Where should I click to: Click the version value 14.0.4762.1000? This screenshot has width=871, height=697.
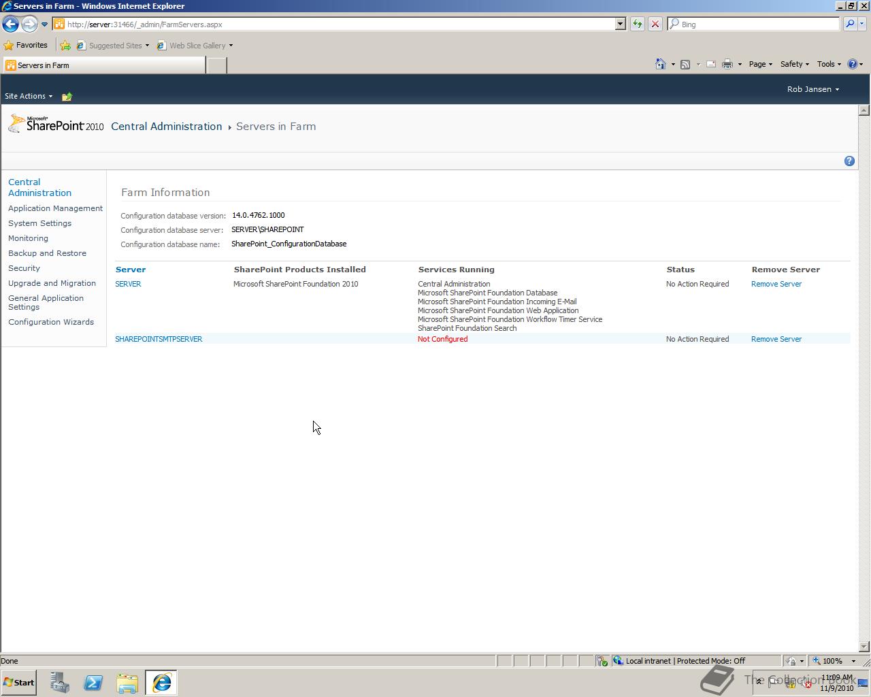coord(258,215)
